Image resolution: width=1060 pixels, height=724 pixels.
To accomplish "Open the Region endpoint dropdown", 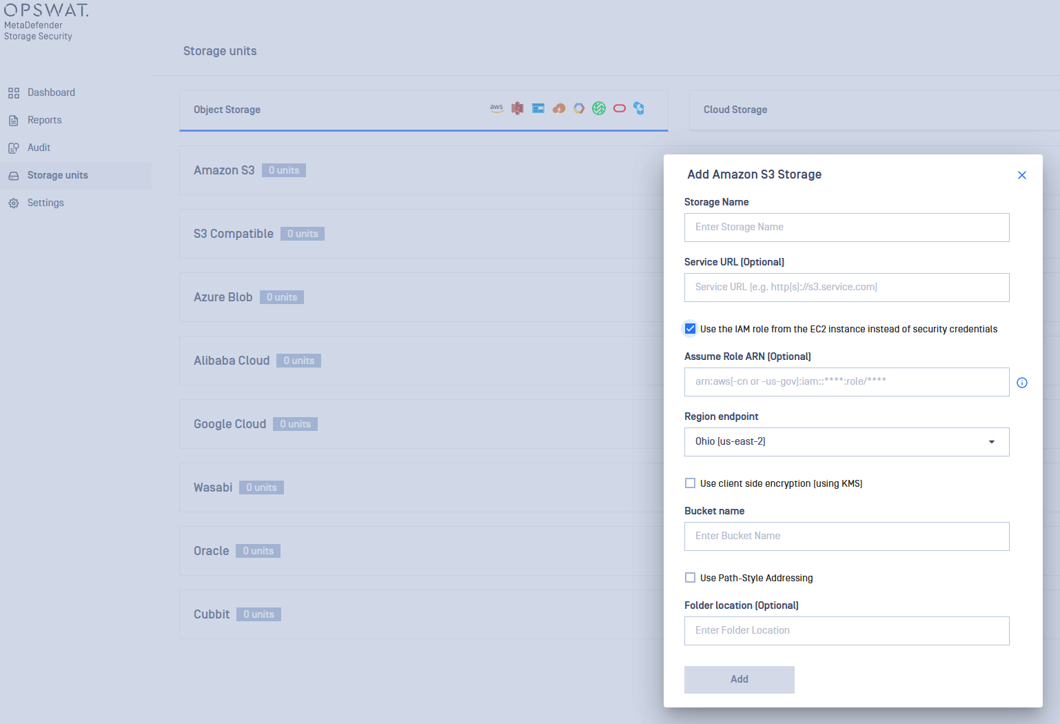I will pos(846,442).
